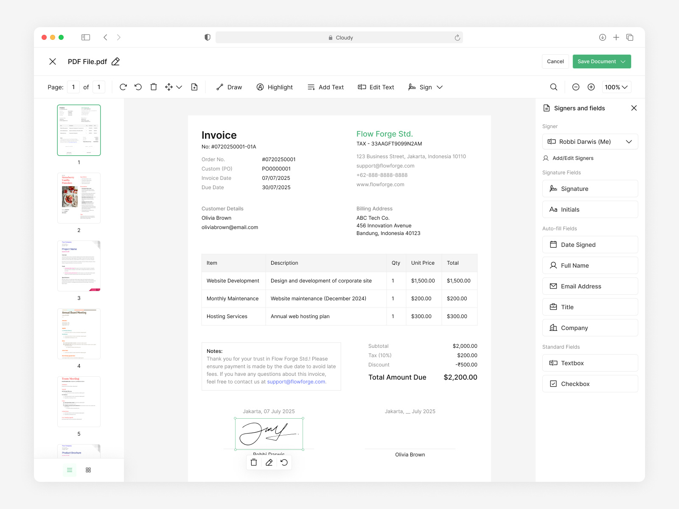Select the Draw tool

point(229,87)
